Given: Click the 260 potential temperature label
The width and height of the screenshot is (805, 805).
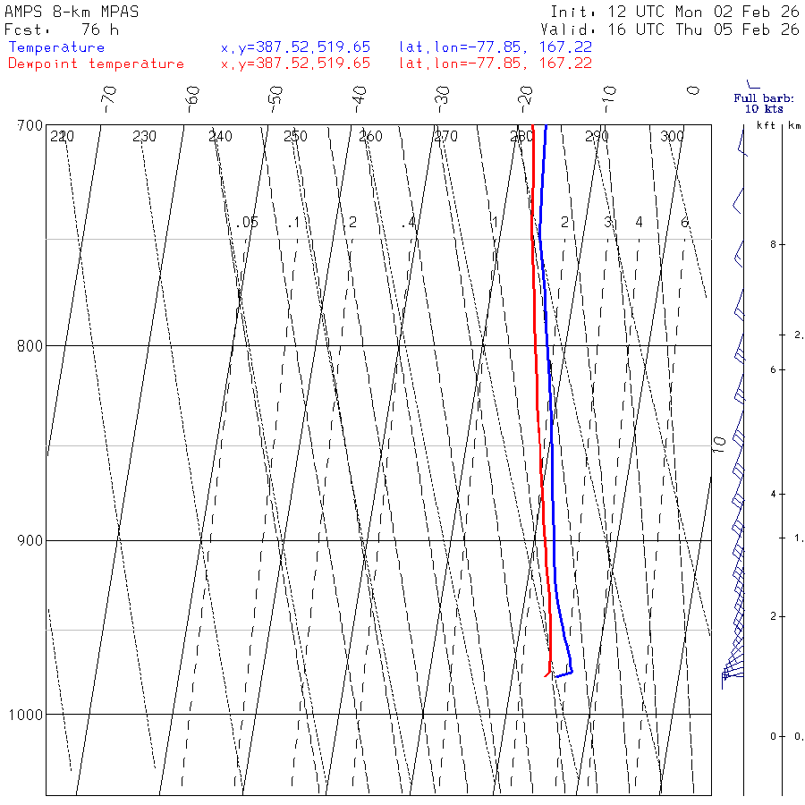Looking at the screenshot, I should pyautogui.click(x=370, y=137).
